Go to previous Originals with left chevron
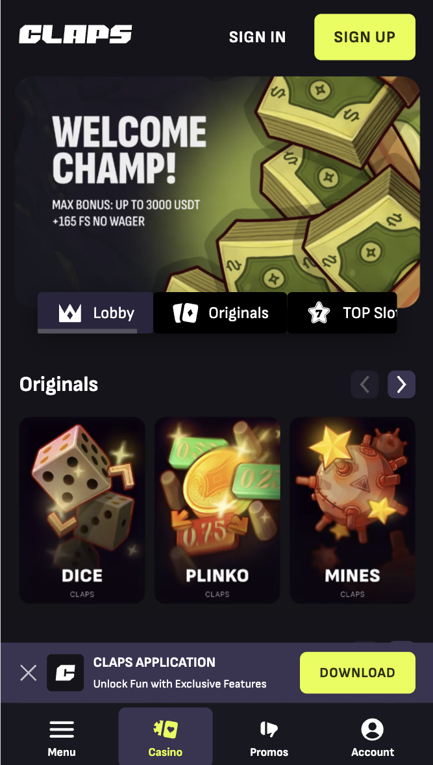This screenshot has width=433, height=765. pos(365,384)
